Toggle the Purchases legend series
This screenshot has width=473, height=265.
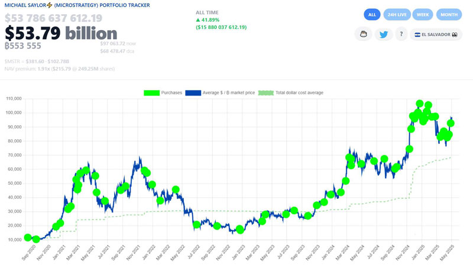click(163, 93)
